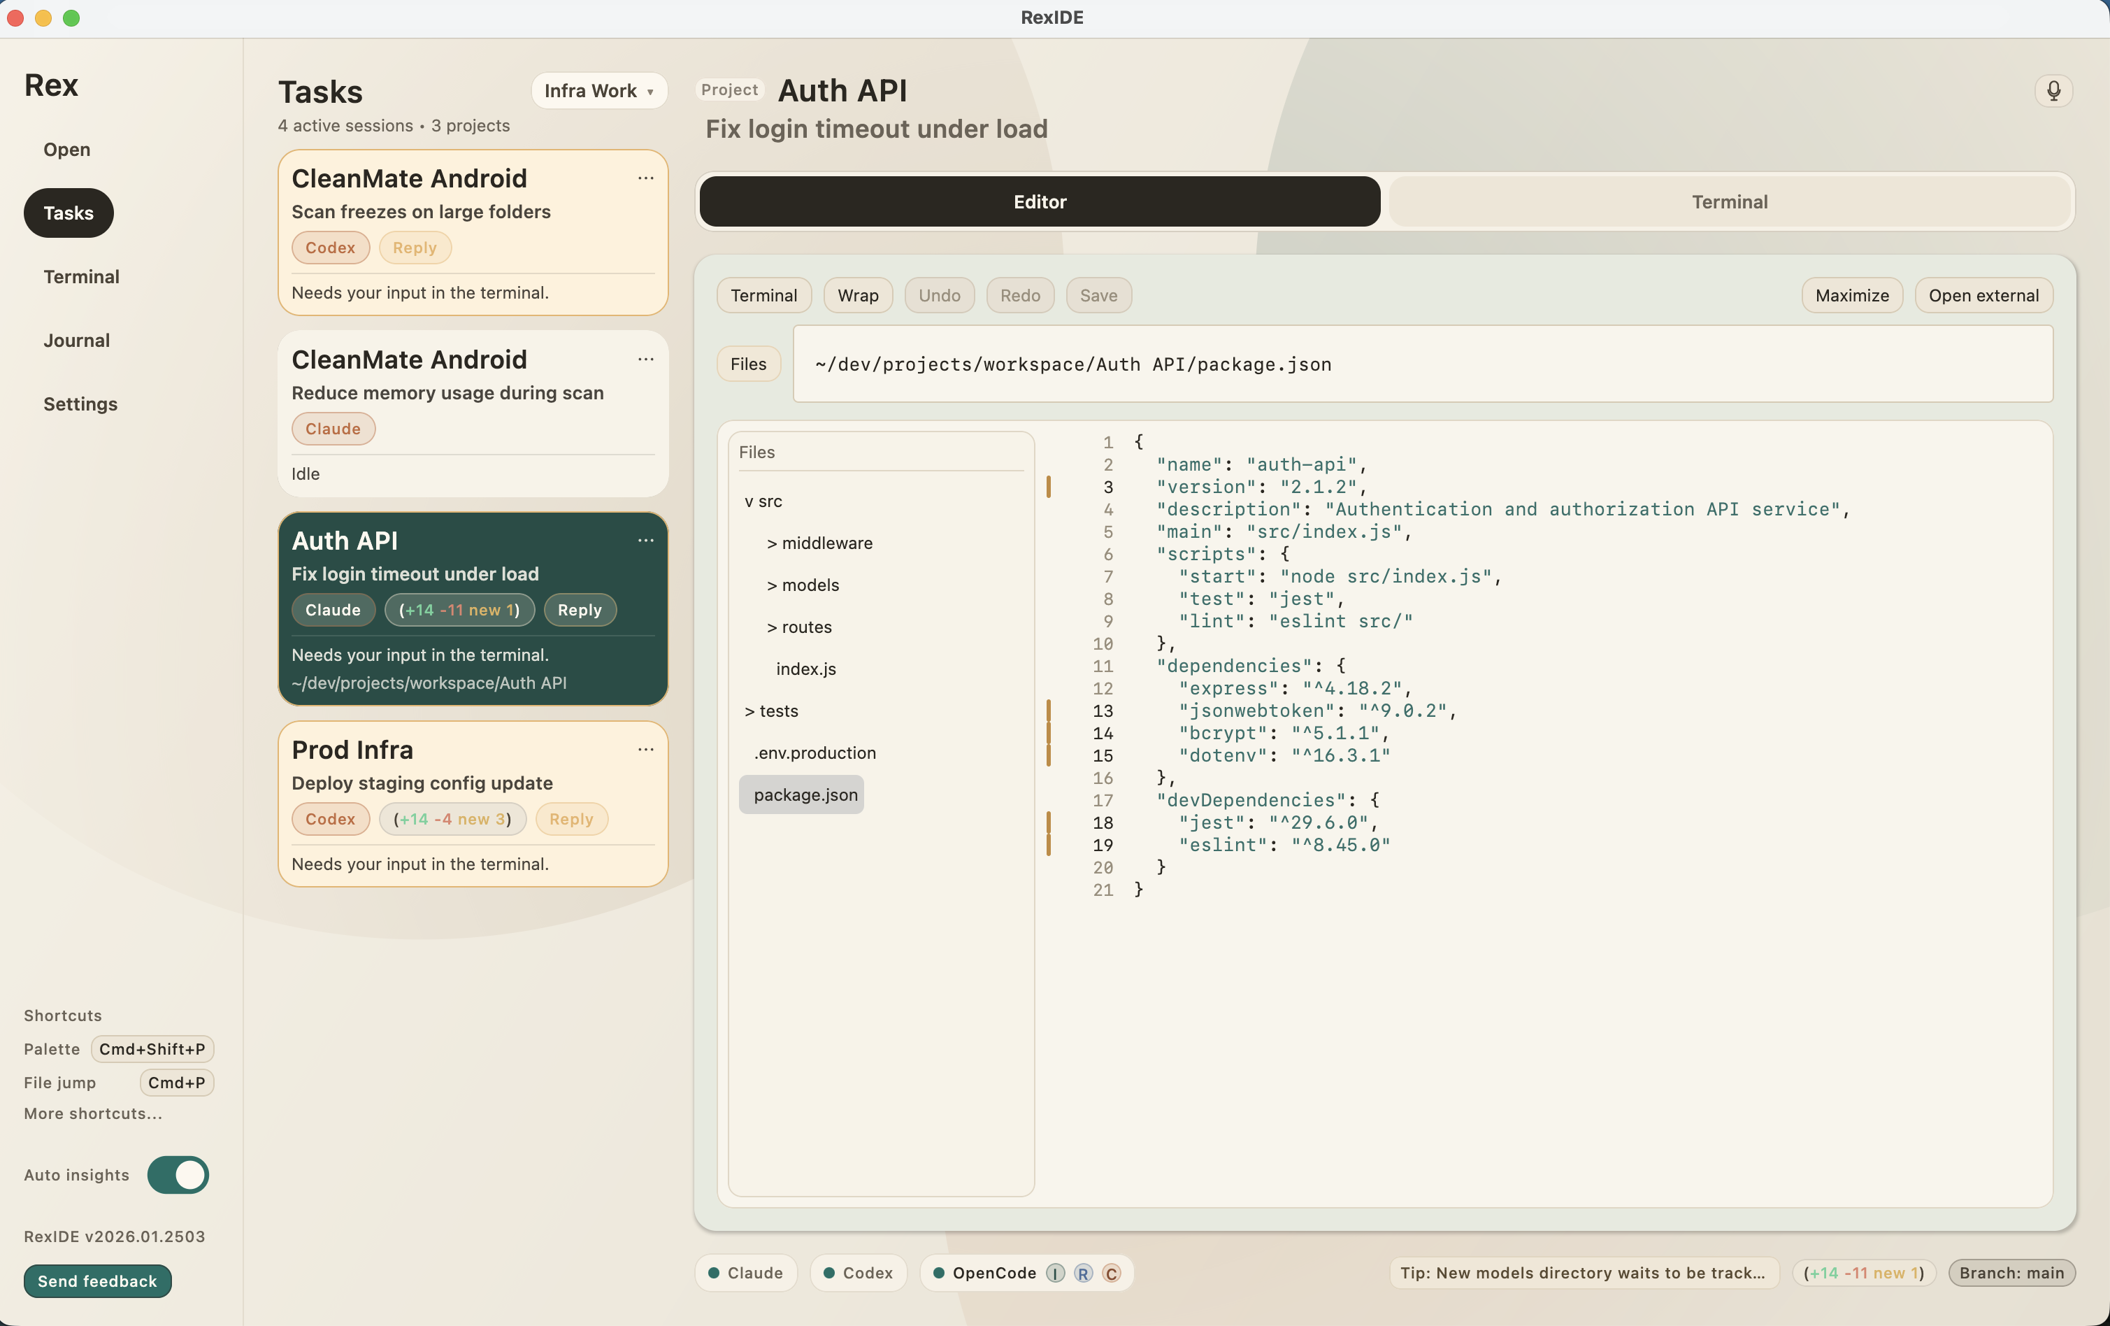Disable the Auto insights toggle
Image resolution: width=2110 pixels, height=1326 pixels.
(x=178, y=1175)
